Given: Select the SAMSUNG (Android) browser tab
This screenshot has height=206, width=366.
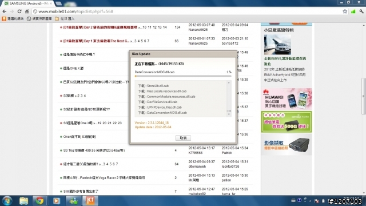Looking at the screenshot, I should [28, 3].
